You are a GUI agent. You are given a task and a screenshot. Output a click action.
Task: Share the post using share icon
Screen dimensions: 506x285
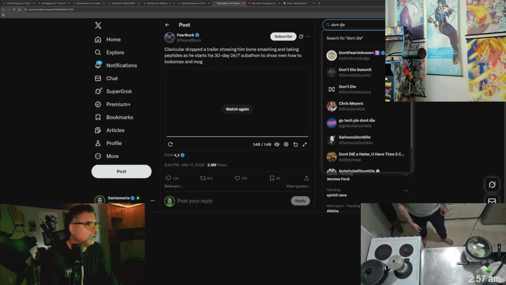point(306,178)
